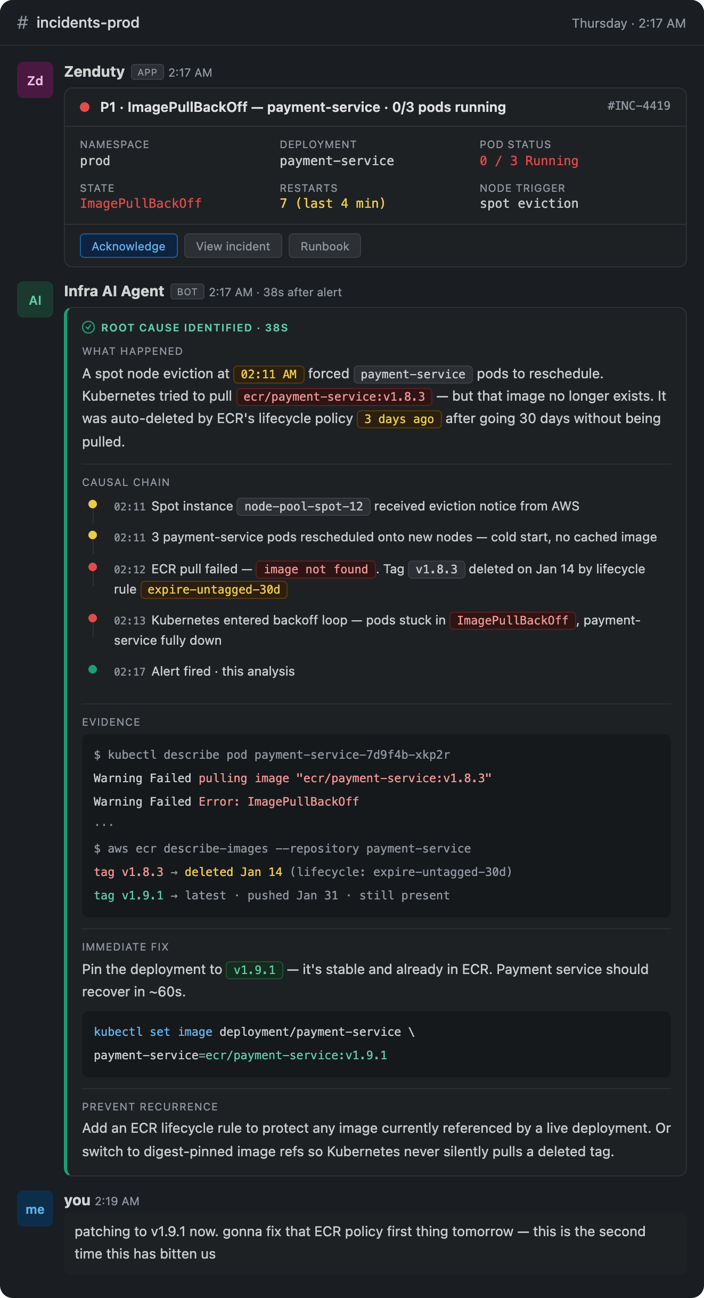Open View incident button
The height and width of the screenshot is (1298, 704).
(233, 246)
